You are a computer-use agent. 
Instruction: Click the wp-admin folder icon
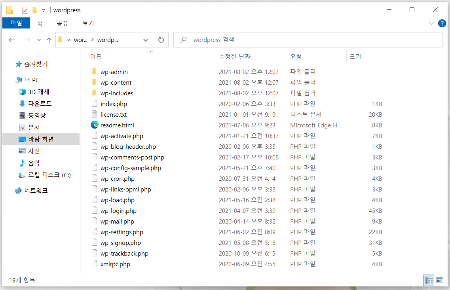tap(94, 72)
